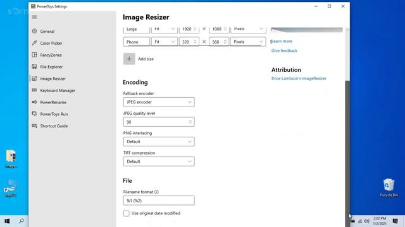Open the Learn more link
This screenshot has height=227, width=405.
click(282, 41)
